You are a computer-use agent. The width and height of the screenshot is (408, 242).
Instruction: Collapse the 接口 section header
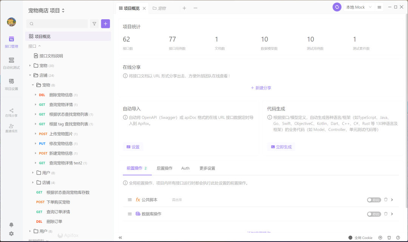point(35,46)
